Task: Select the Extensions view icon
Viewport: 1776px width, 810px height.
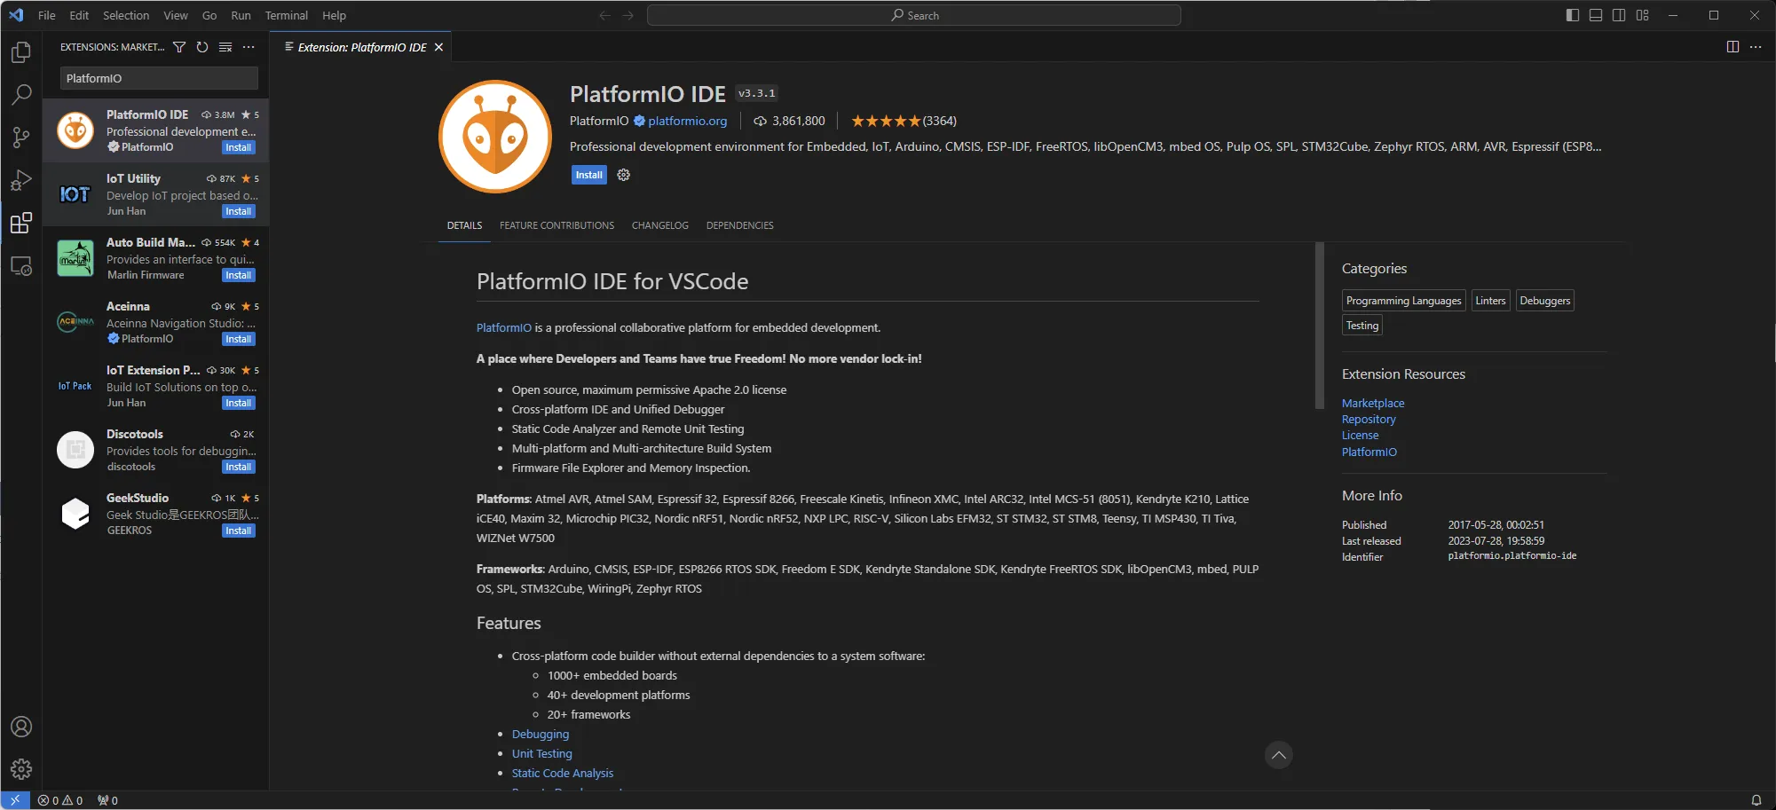Action: 21,223
